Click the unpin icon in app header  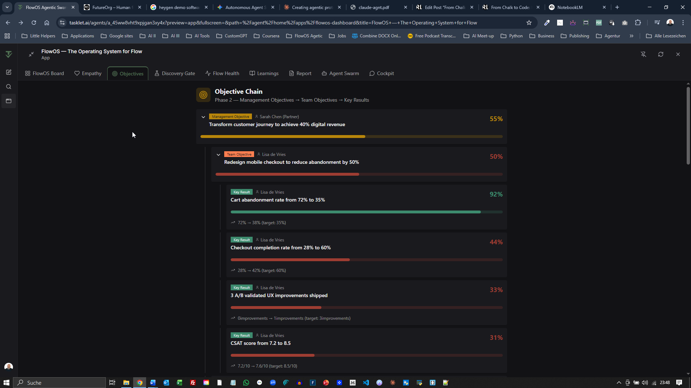[643, 54]
